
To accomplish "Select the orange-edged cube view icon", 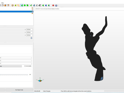I will (x=8, y=5).
